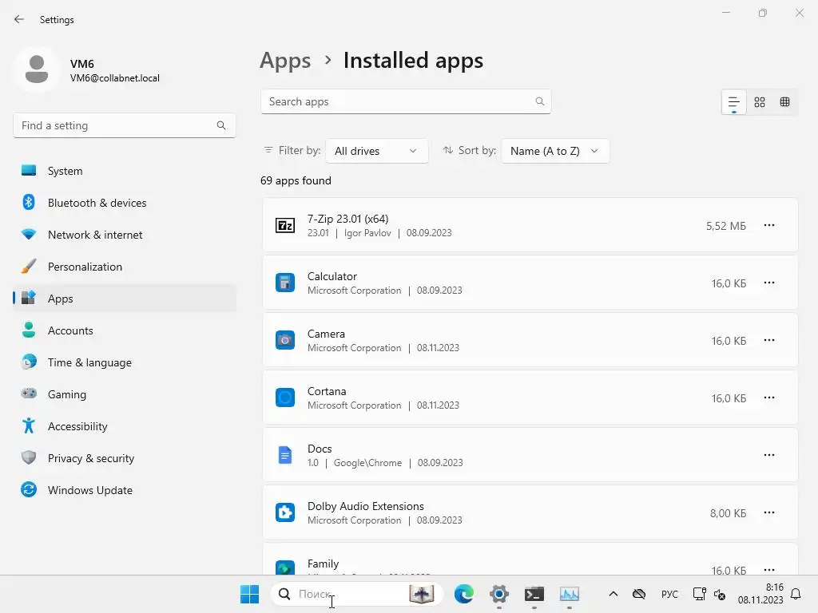Click the Windows Start button
The width and height of the screenshot is (818, 613).
click(249, 594)
